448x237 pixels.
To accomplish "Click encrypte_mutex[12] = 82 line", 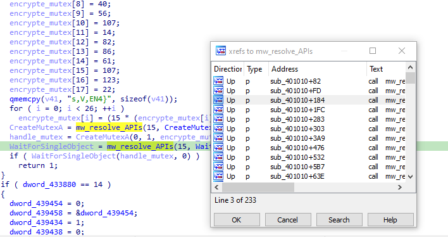I will (62, 42).
